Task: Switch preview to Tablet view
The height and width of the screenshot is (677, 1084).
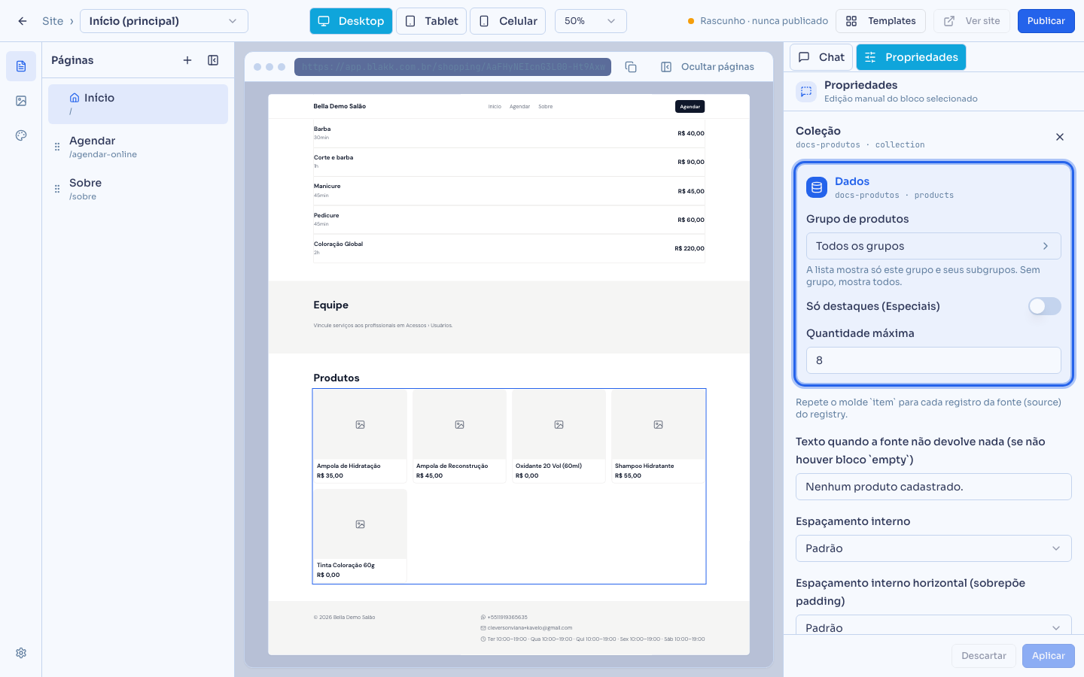Action: click(x=431, y=21)
